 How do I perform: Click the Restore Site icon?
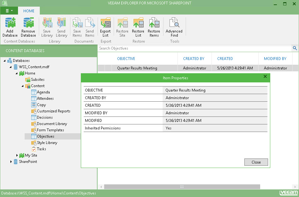[x=123, y=22]
